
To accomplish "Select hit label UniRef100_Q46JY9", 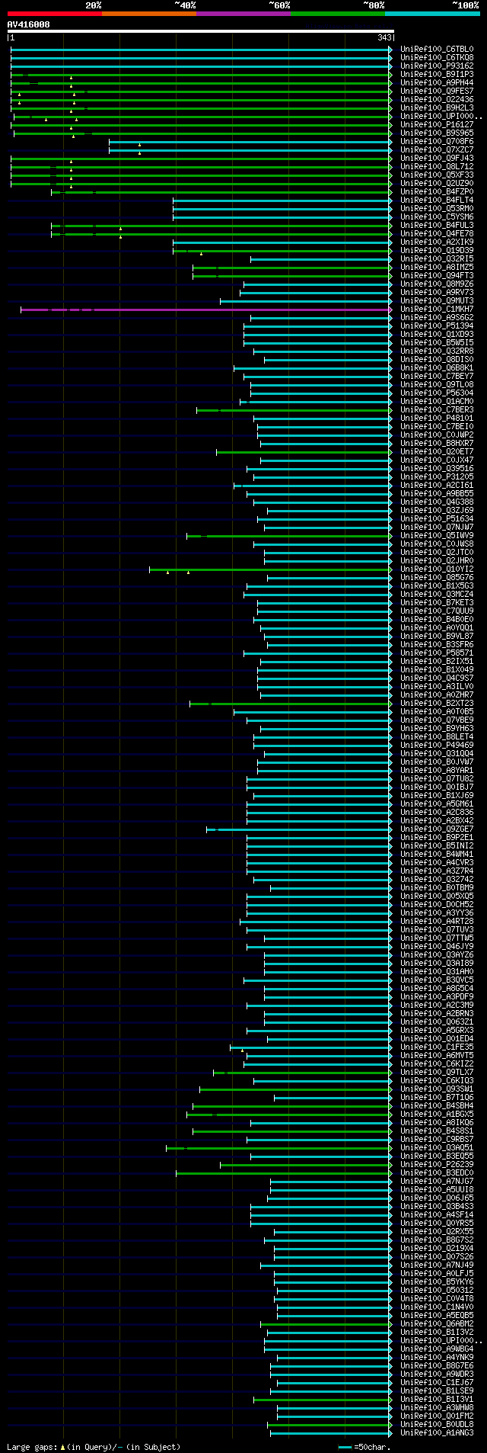I will click(437, 947).
